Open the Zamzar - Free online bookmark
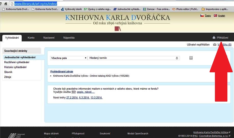The width and height of the screenshot is (234, 138). pyautogui.click(x=156, y=9)
